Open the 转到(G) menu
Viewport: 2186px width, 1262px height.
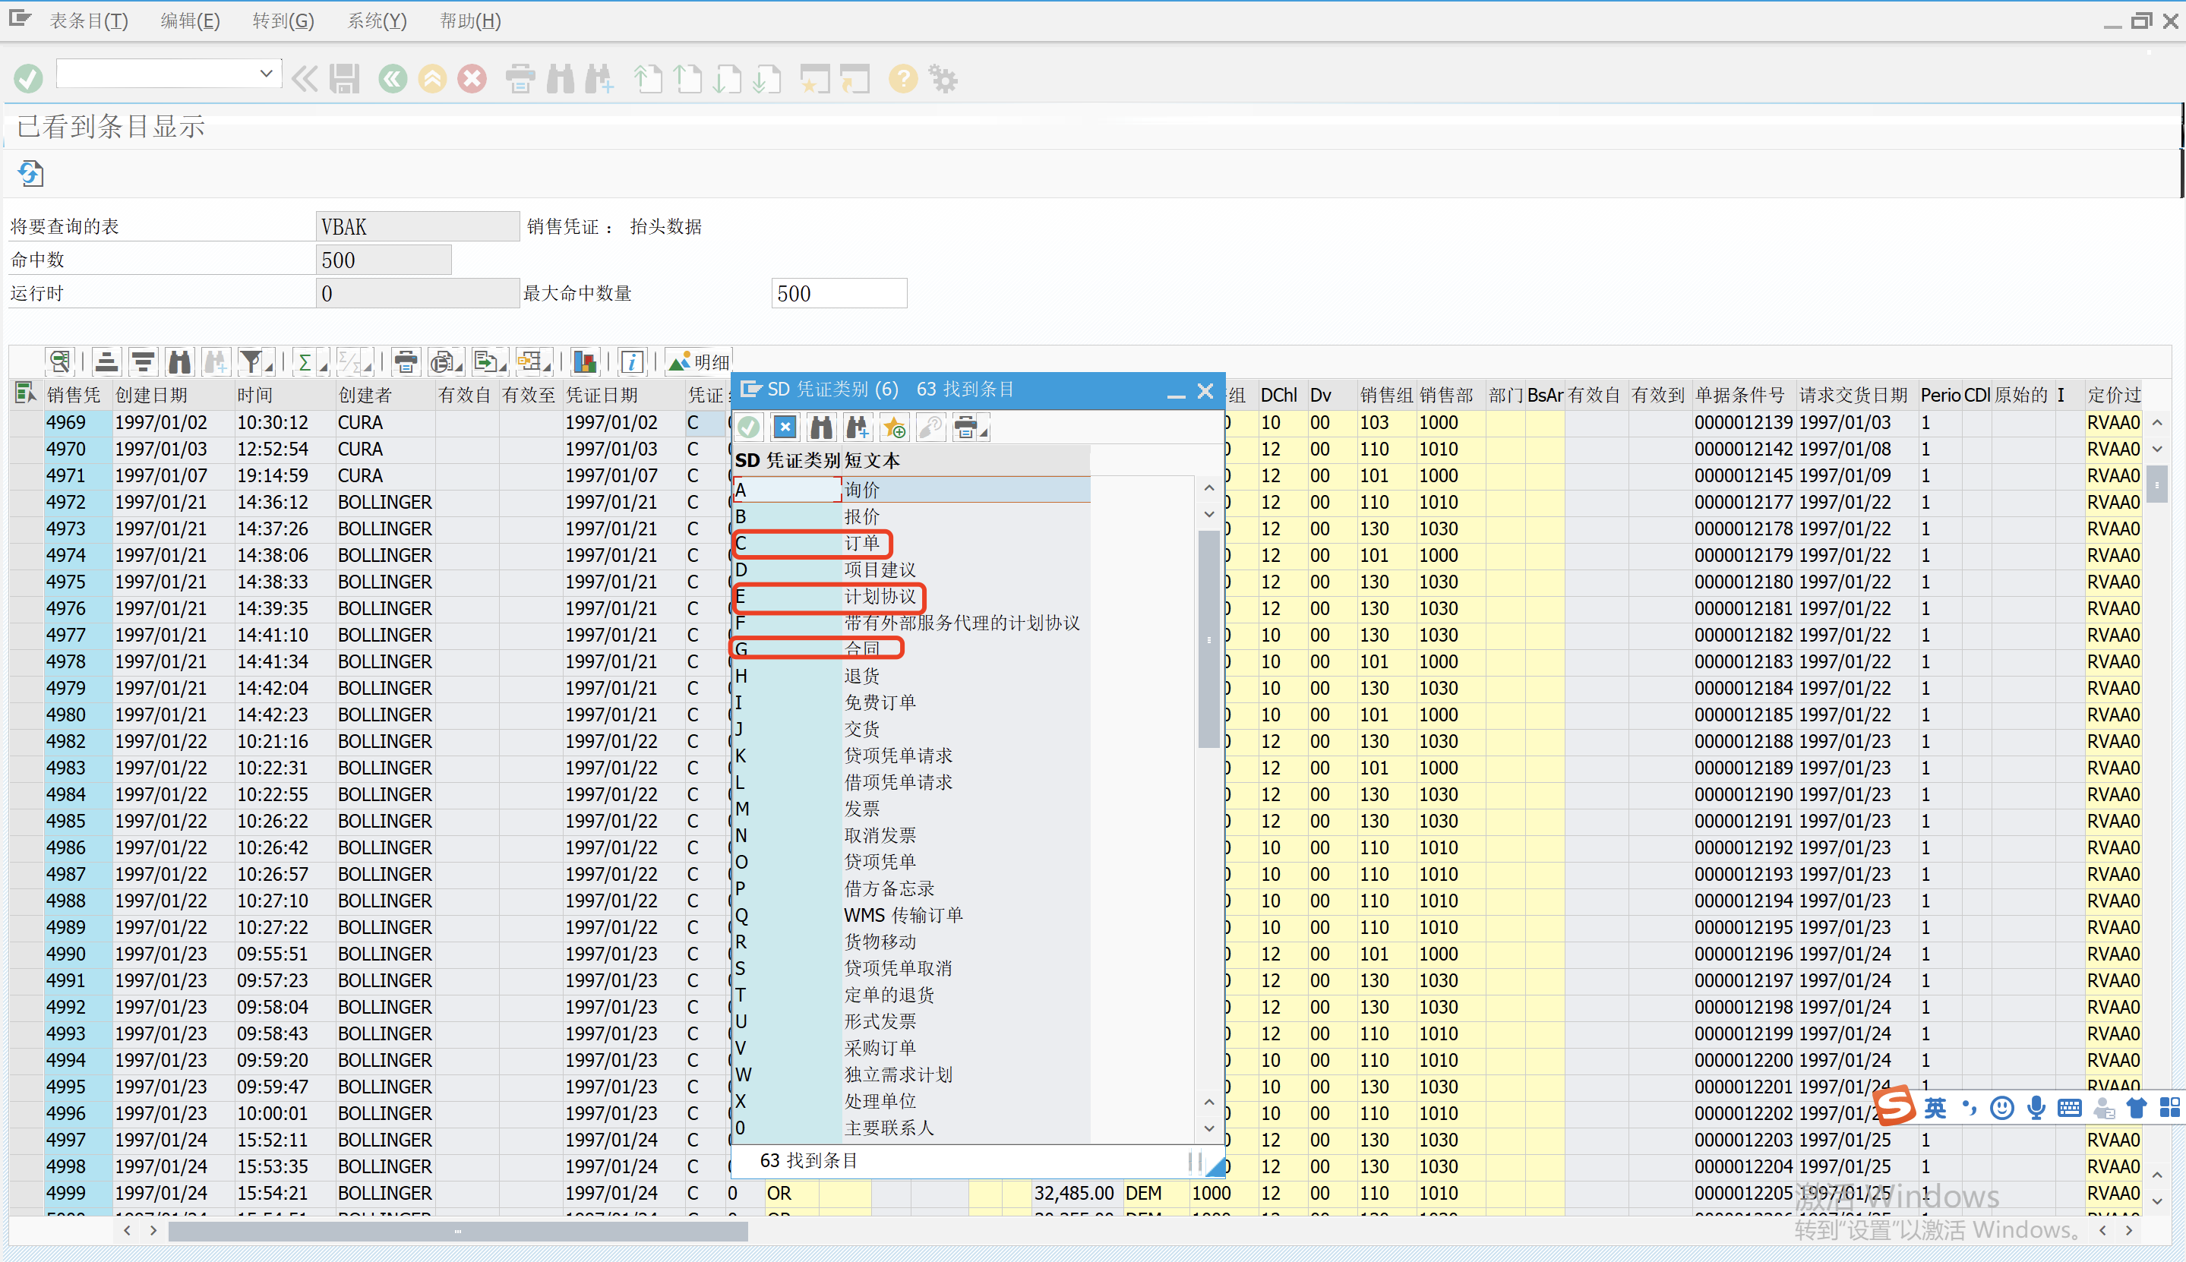pyautogui.click(x=283, y=21)
